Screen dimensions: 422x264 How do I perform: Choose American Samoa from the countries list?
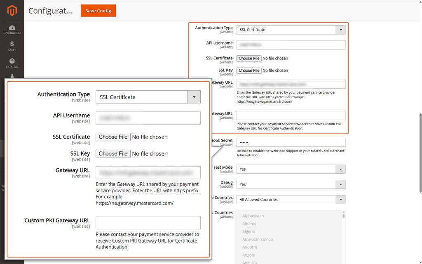click(258, 239)
